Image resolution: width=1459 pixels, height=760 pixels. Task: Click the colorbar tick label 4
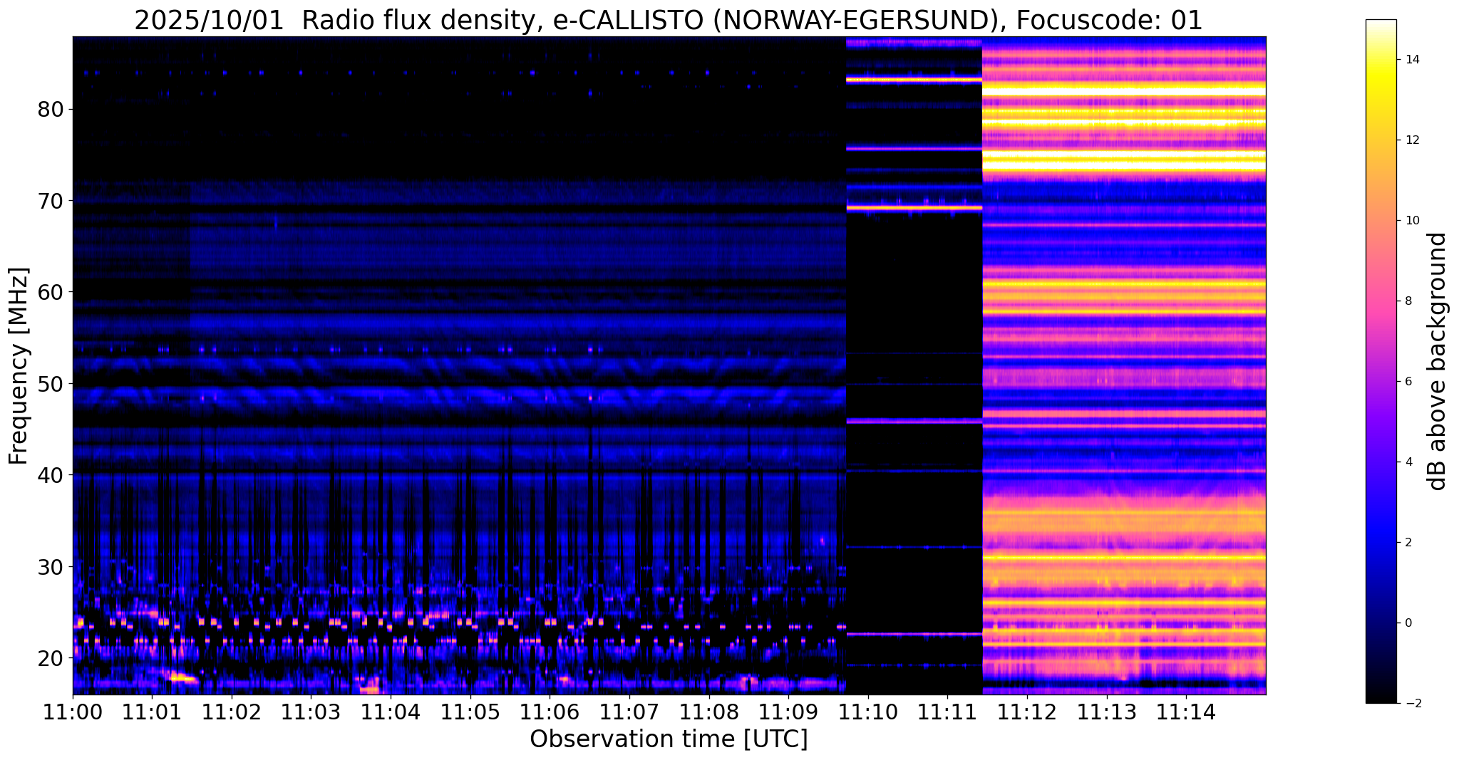1407,462
